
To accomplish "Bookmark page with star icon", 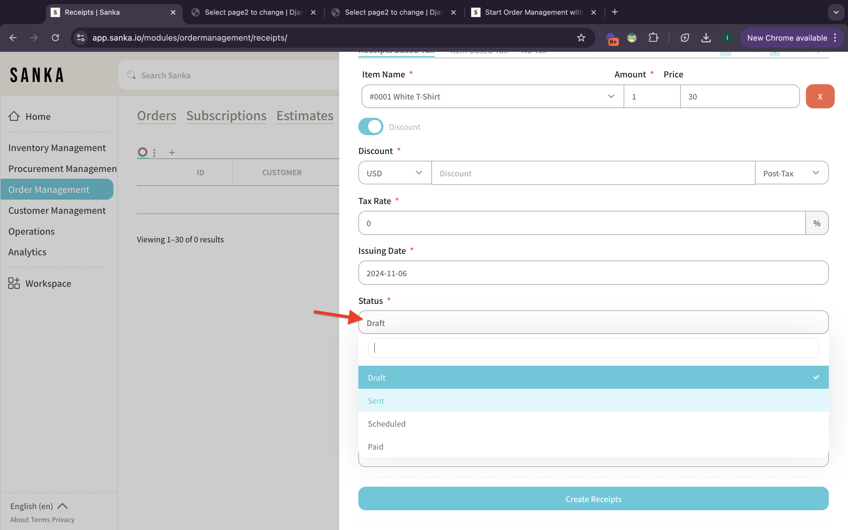I will tap(581, 37).
